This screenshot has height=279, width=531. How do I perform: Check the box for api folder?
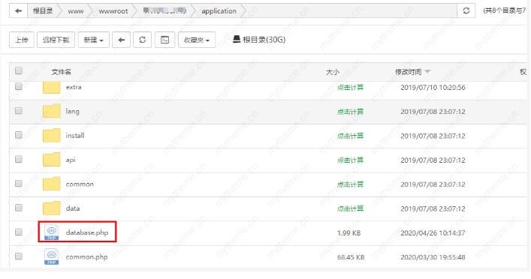pyautogui.click(x=19, y=159)
